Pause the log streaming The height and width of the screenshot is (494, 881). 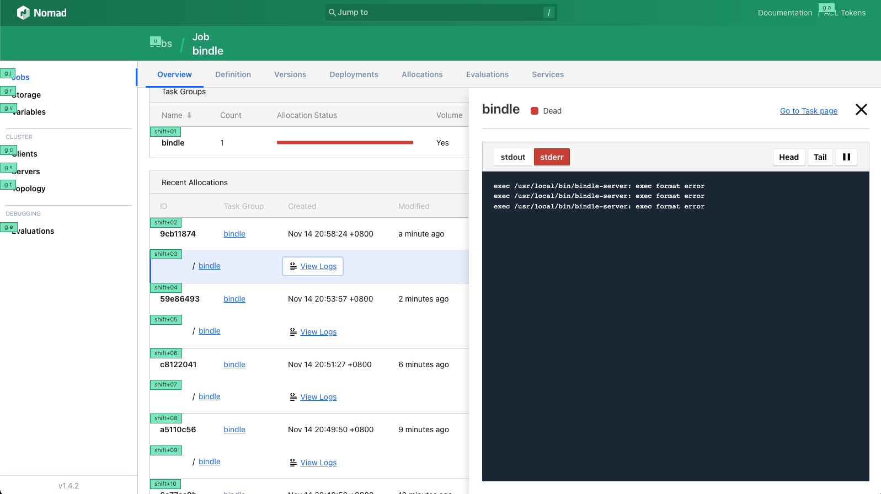pos(846,157)
